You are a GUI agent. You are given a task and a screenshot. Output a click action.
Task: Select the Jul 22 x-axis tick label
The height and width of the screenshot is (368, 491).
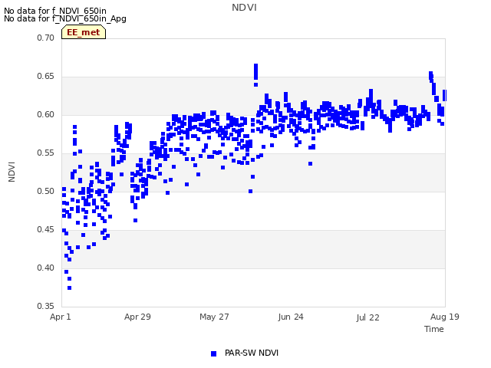pos(367,317)
